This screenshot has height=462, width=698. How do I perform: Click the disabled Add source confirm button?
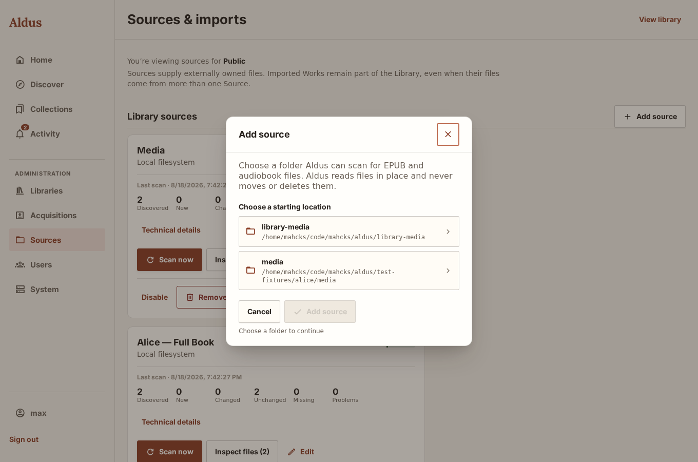coord(320,312)
